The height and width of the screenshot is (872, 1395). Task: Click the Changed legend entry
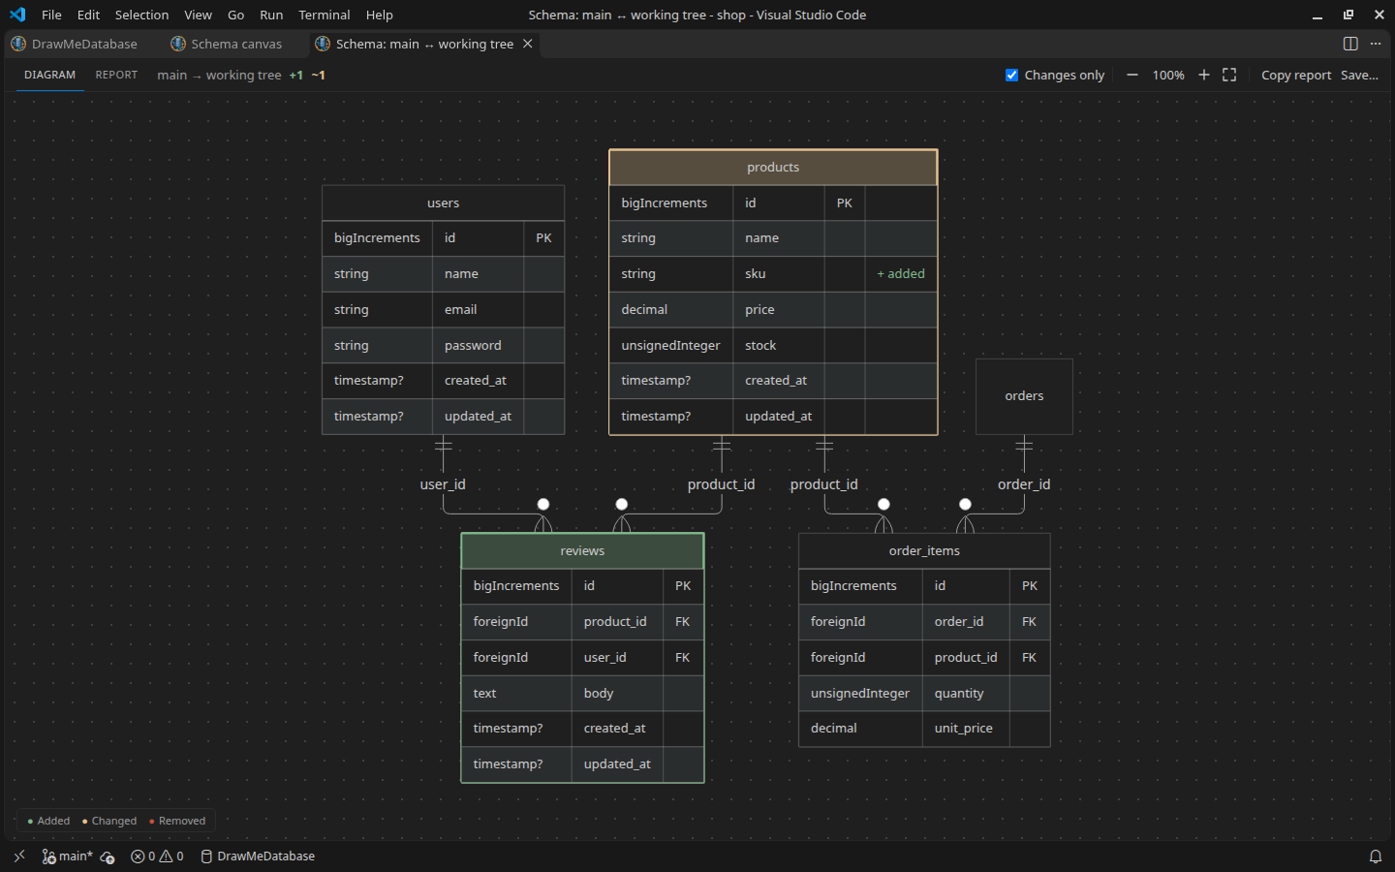[x=109, y=821]
